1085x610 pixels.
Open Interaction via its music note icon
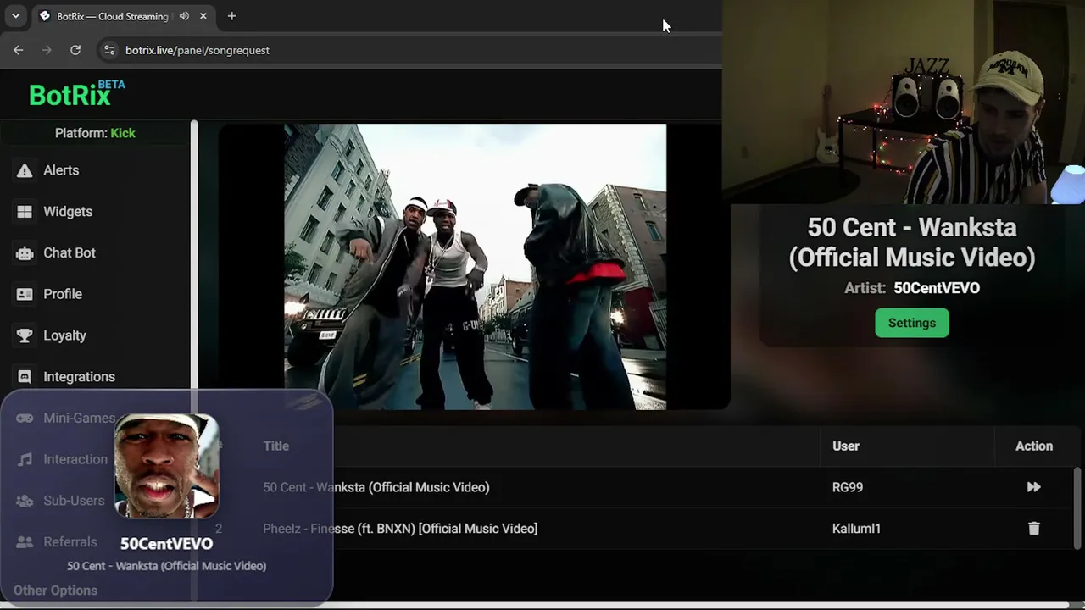point(25,459)
